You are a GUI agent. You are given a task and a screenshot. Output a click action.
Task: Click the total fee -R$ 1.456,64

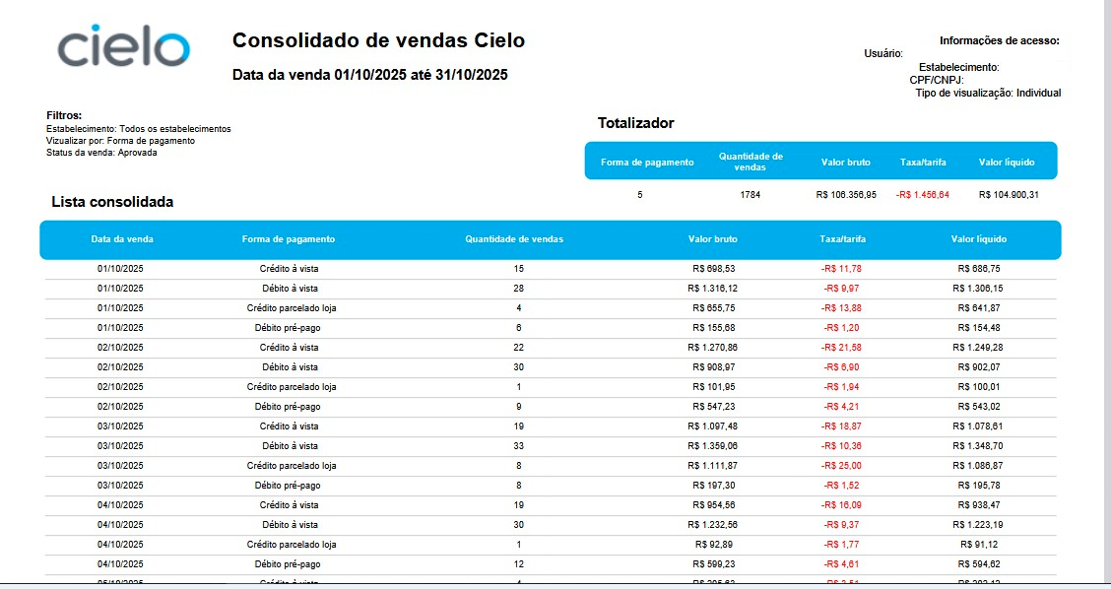(x=923, y=195)
